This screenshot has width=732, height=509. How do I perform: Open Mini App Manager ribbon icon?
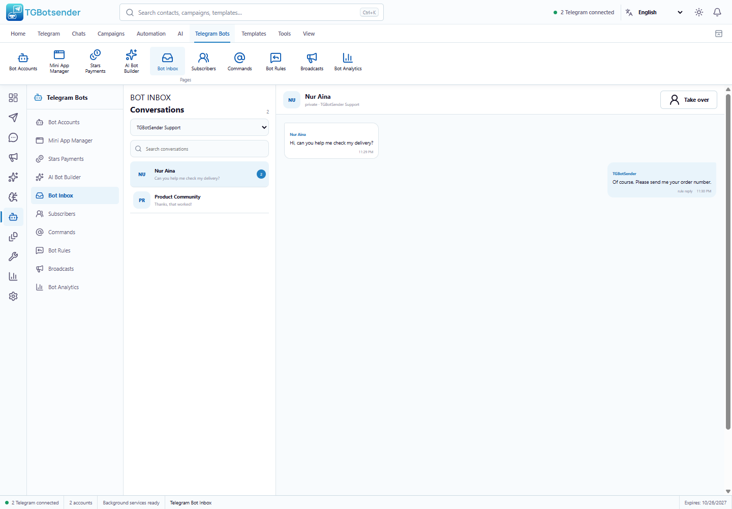(x=59, y=61)
